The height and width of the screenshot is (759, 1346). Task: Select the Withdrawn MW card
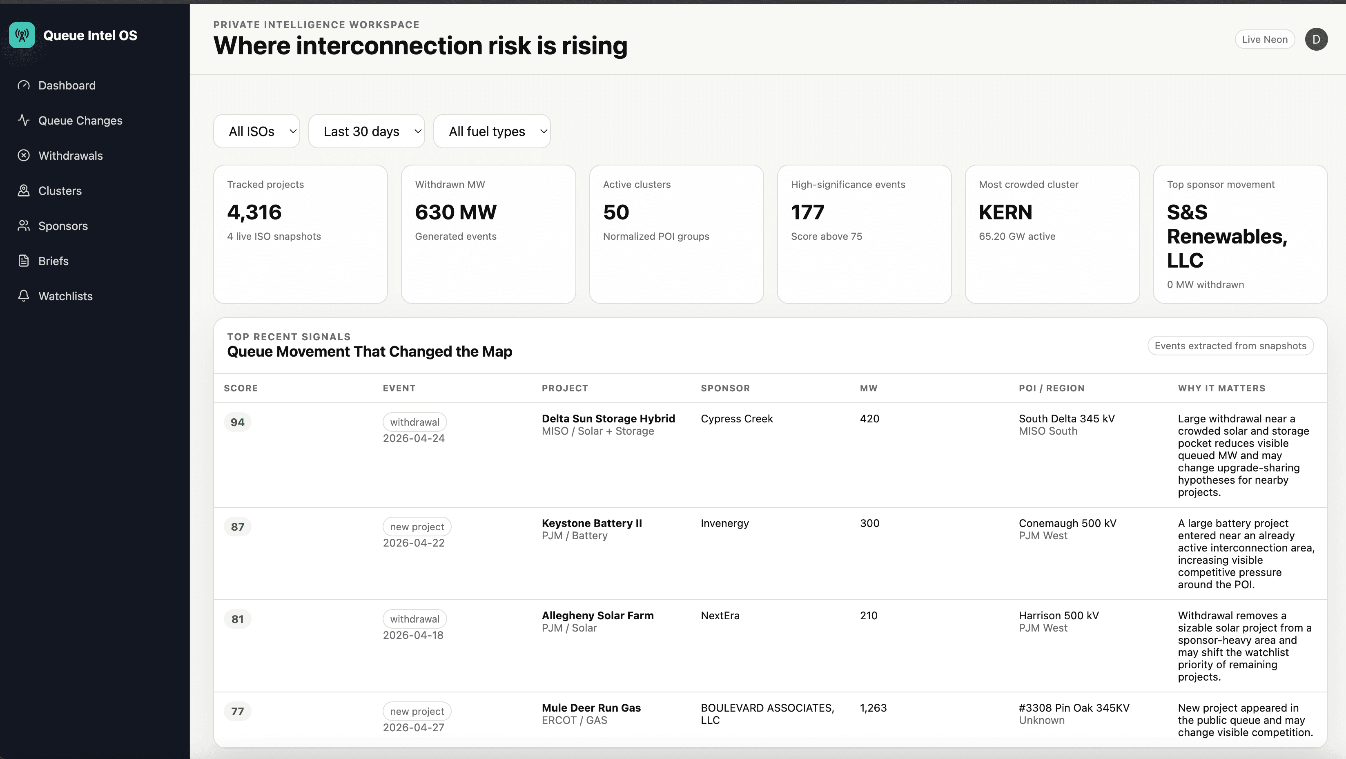pyautogui.click(x=488, y=234)
